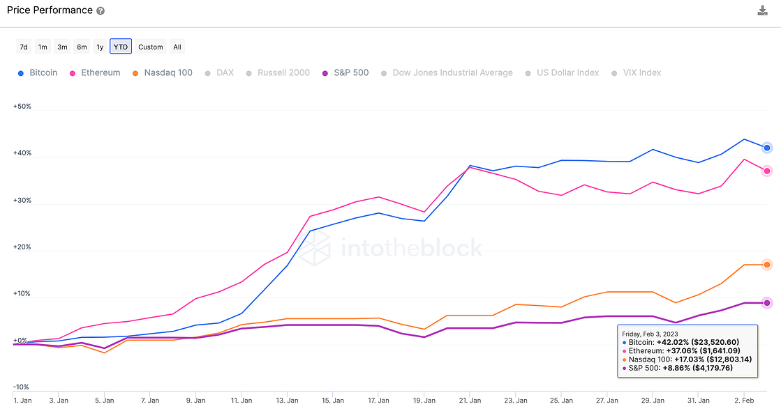The height and width of the screenshot is (411, 781).
Task: Enable the VIX Index series
Action: [637, 72]
